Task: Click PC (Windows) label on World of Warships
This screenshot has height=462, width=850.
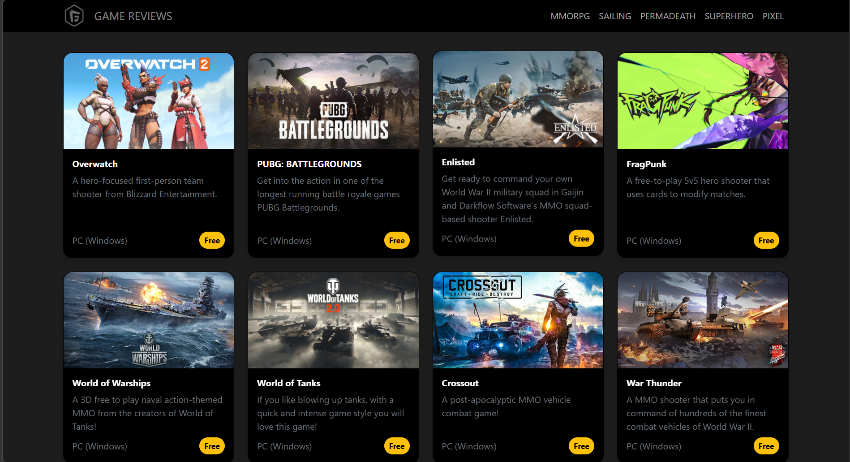Action: 99,446
